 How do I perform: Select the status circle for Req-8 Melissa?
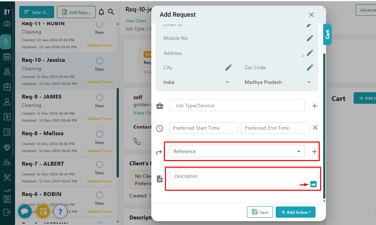[100, 134]
